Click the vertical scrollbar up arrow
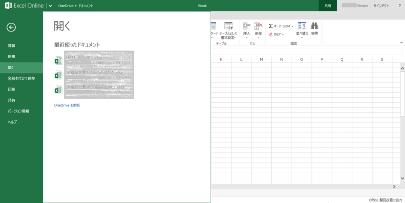The image size is (405, 203). click(x=402, y=68)
